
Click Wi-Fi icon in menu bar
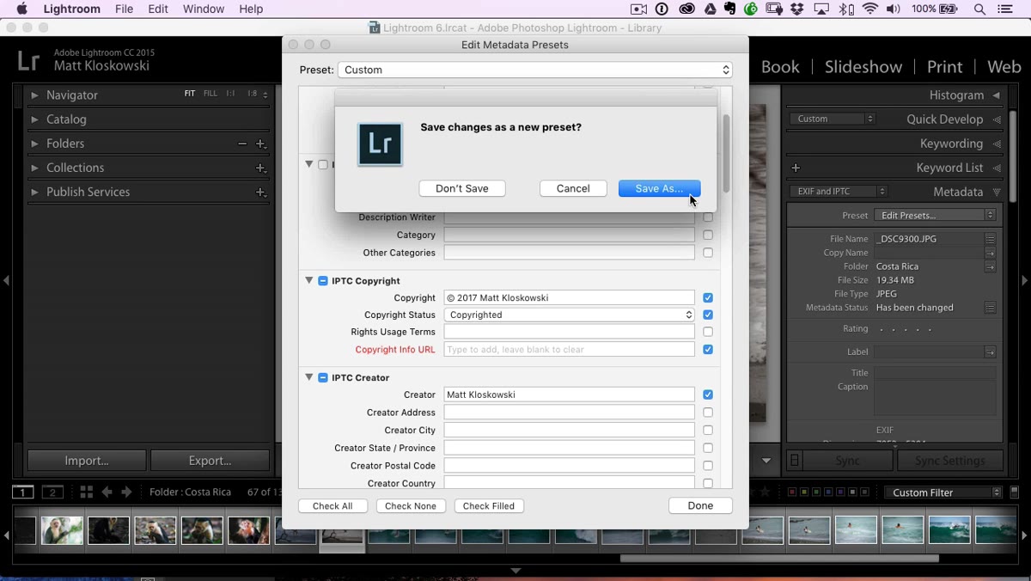(x=870, y=9)
